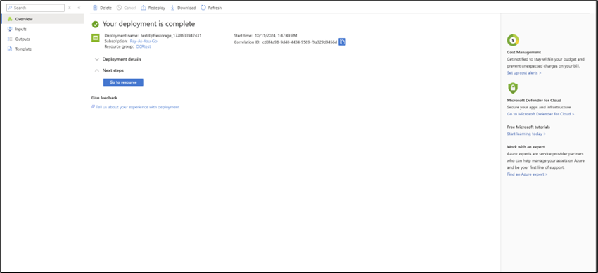The height and width of the screenshot is (273, 598).
Task: Open the Pay-As-You-Go subscription link
Action: [x=144, y=41]
